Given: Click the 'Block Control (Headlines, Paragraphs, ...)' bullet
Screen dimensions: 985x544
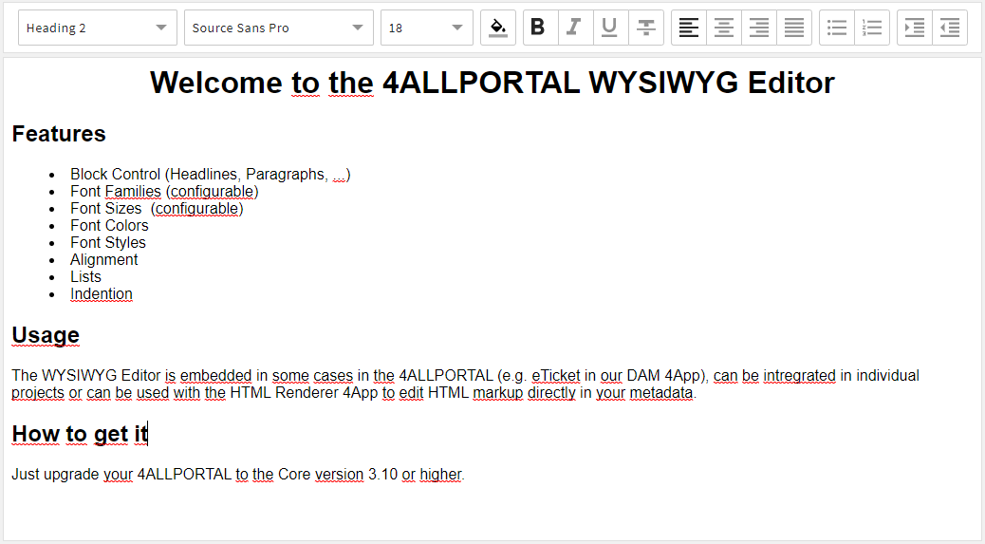Looking at the screenshot, I should point(211,175).
